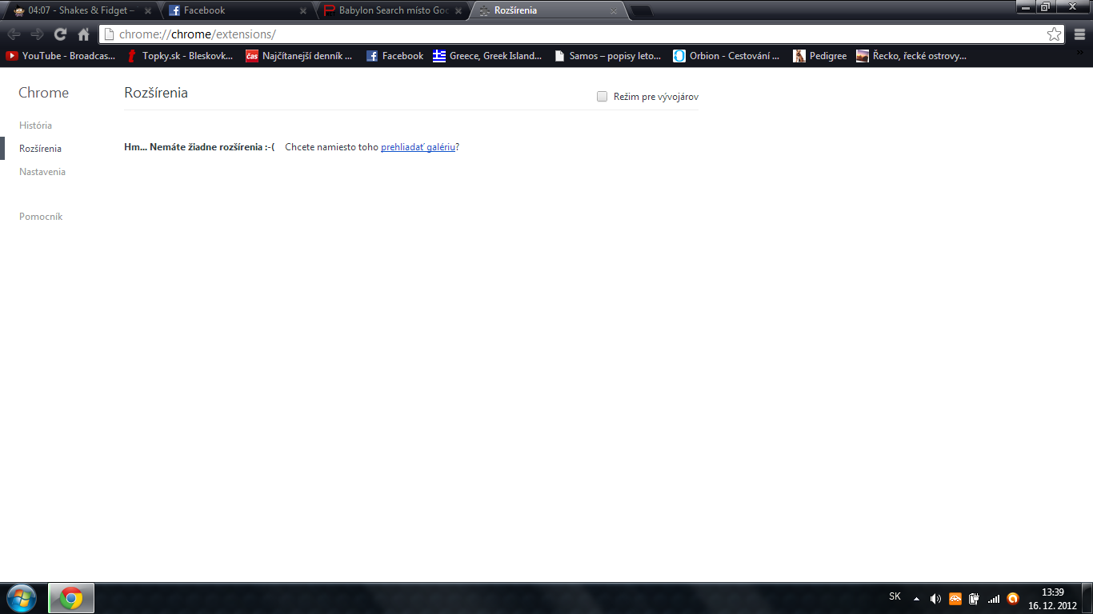Open the Chrome home page

(83, 34)
